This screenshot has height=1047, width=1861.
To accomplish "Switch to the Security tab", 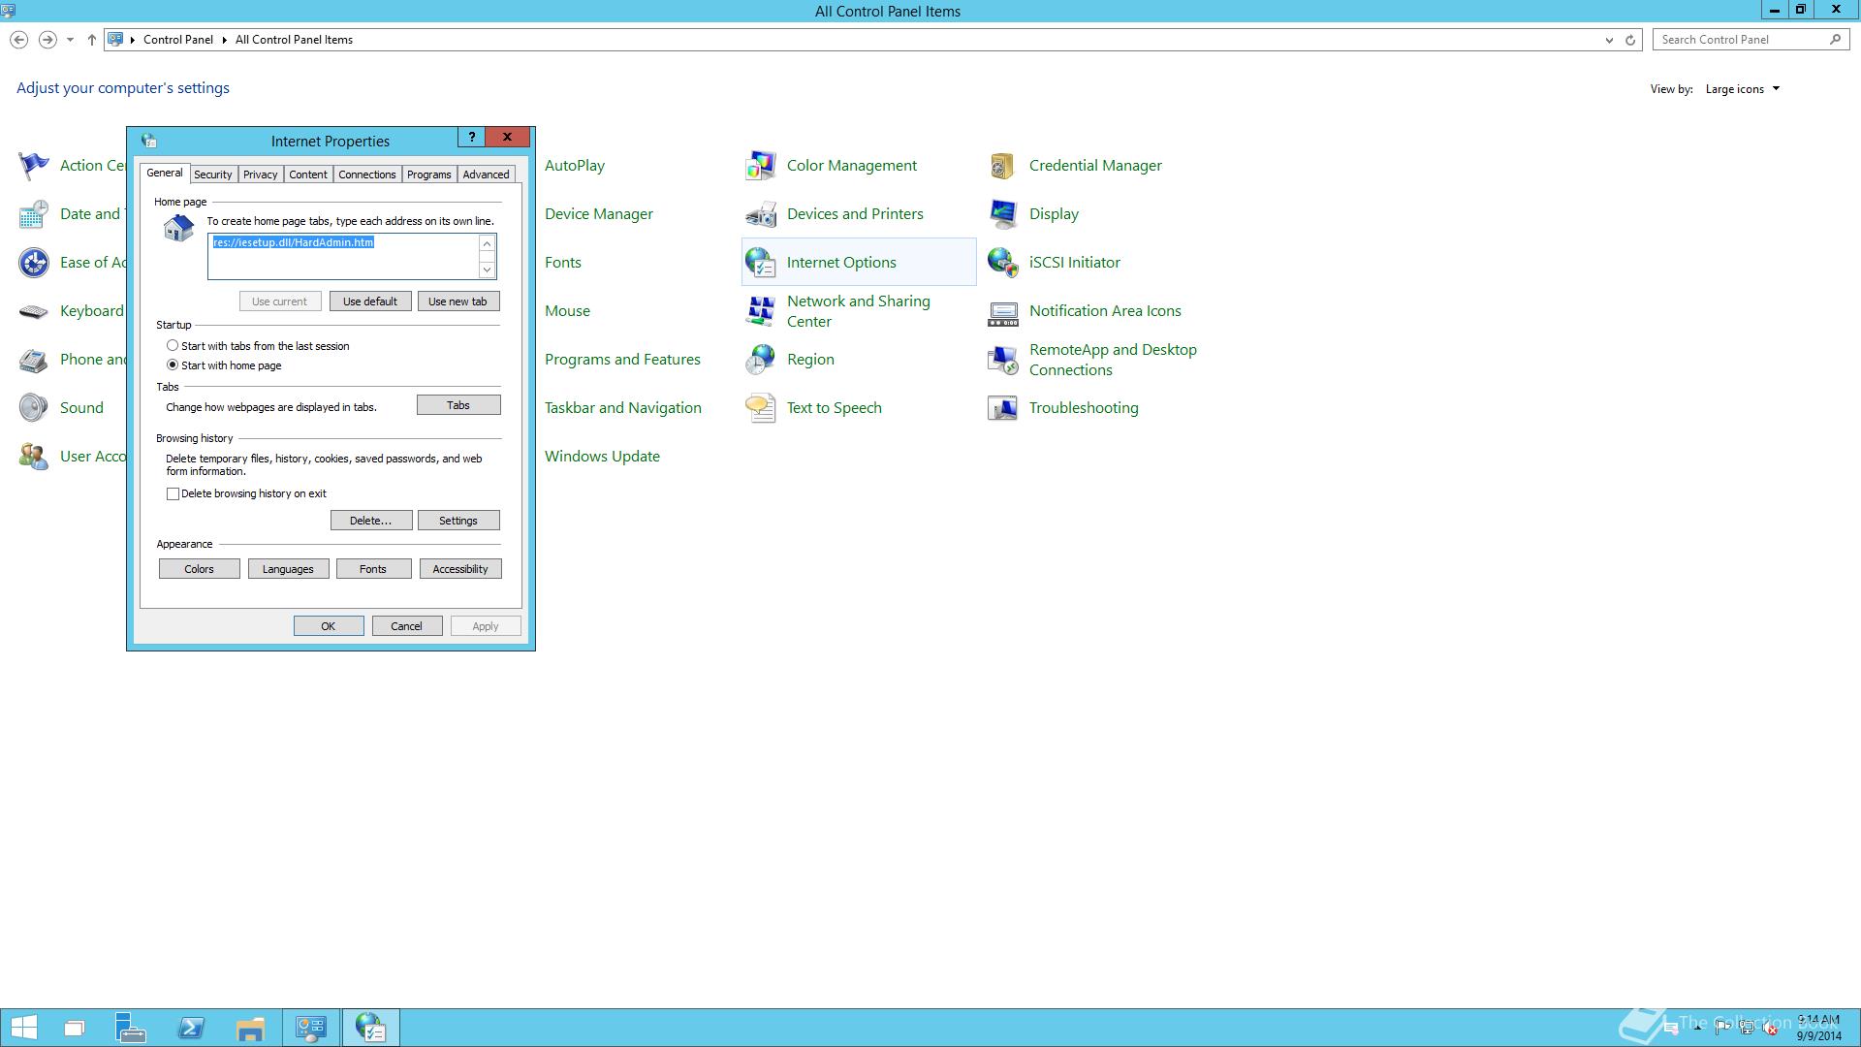I will point(212,174).
